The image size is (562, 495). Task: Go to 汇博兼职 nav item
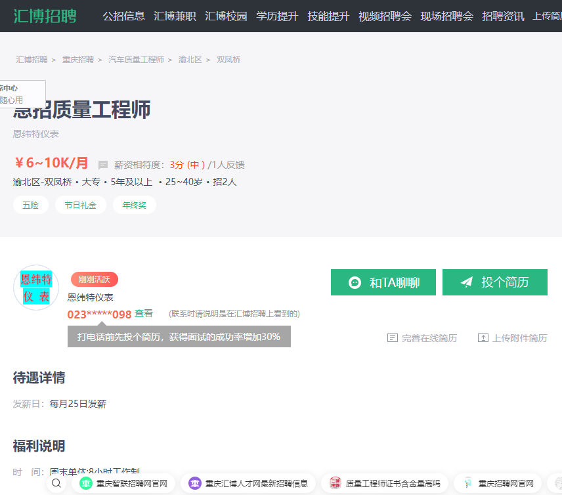click(175, 16)
